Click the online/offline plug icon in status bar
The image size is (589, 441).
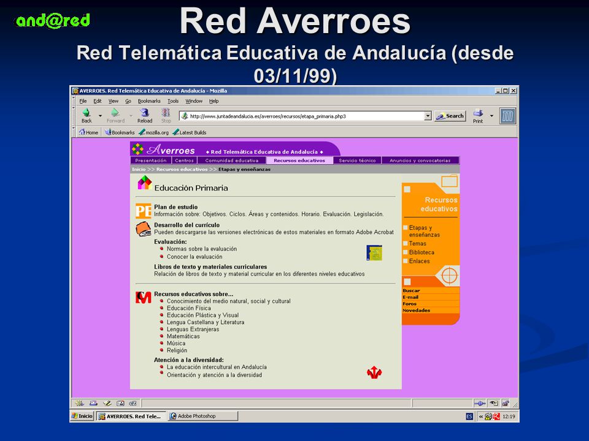point(479,404)
